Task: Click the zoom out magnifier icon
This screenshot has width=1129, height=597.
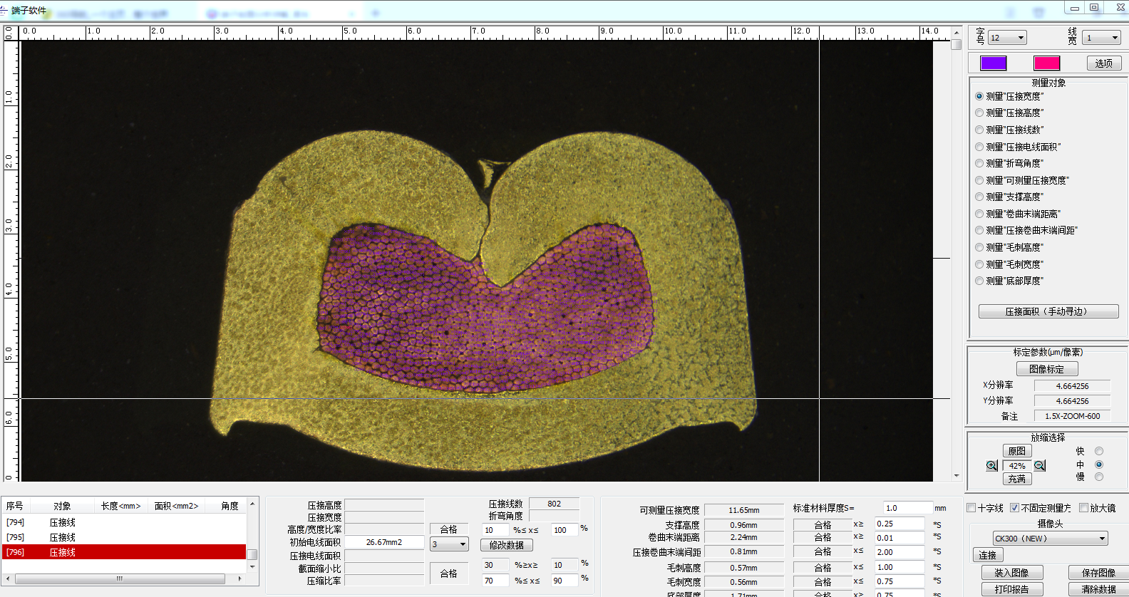Action: (1040, 466)
